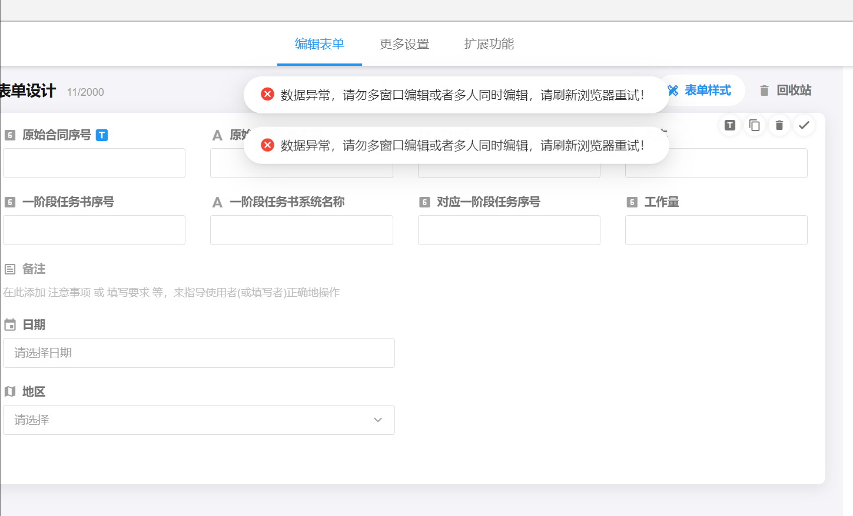Image resolution: width=853 pixels, height=516 pixels.
Task: Click text icon beside 一阶段任务书系统名称
Action: click(x=217, y=202)
